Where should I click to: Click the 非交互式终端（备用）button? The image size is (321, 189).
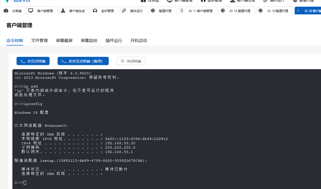83,61
